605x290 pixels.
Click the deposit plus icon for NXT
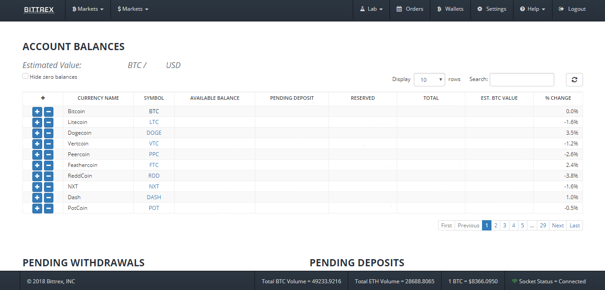pos(37,187)
